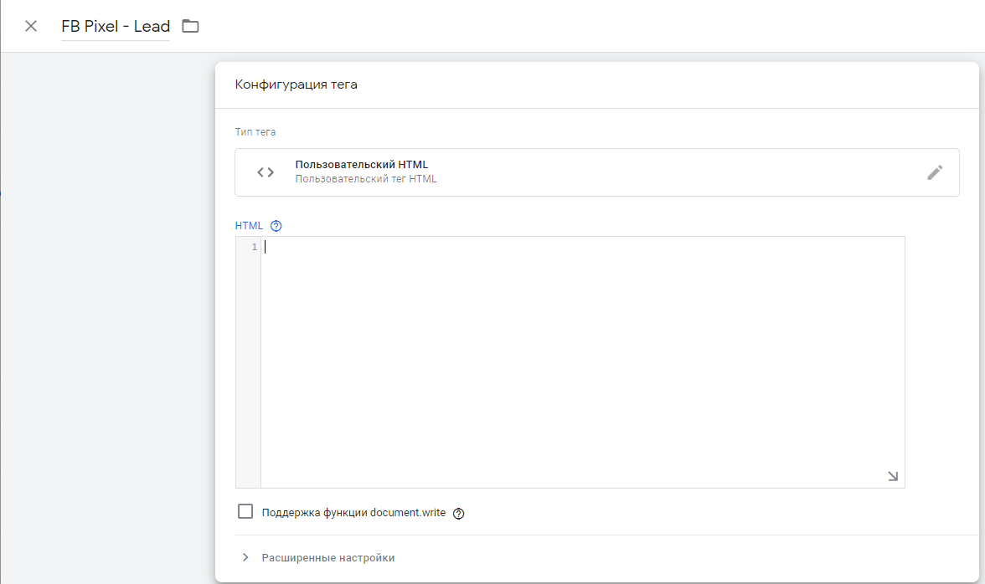Click the resize handle of the HTML editor
This screenshot has width=985, height=584.
click(892, 476)
